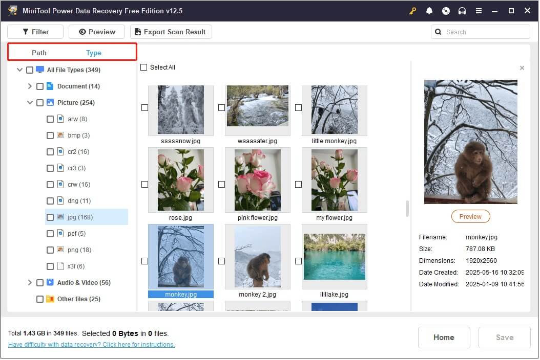This screenshot has width=540, height=360.
Task: Click the key register icon in title bar
Action: tap(413, 11)
